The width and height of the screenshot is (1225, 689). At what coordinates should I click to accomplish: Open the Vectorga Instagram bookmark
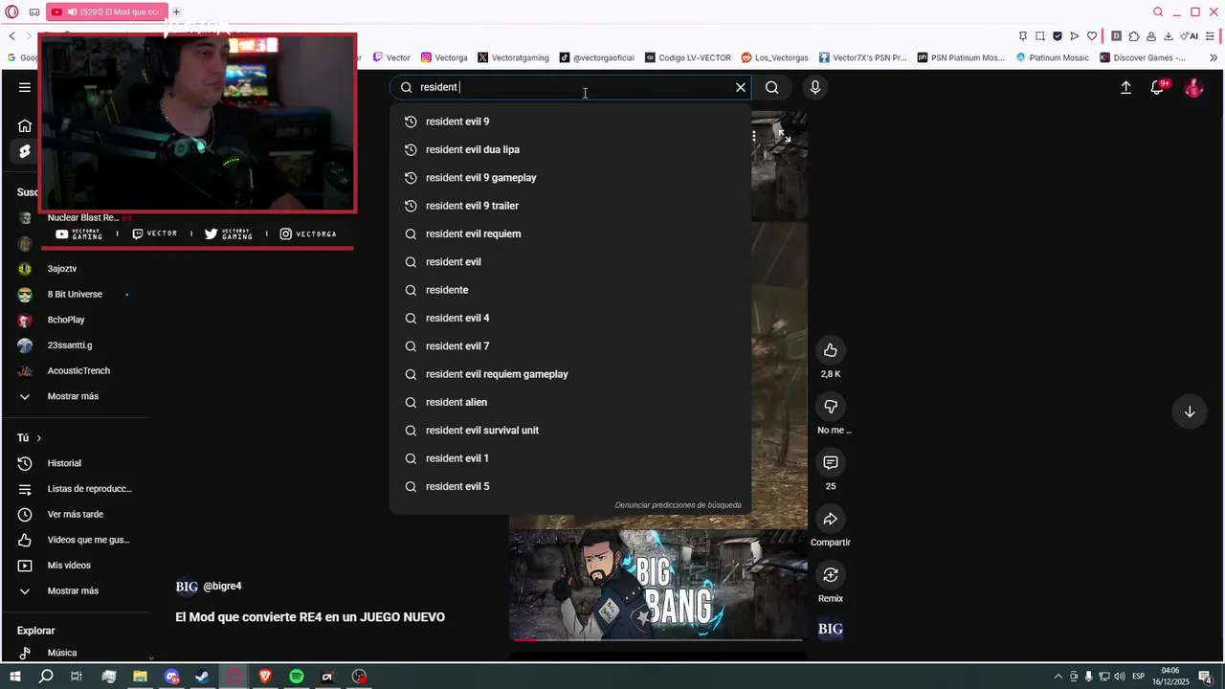(445, 57)
